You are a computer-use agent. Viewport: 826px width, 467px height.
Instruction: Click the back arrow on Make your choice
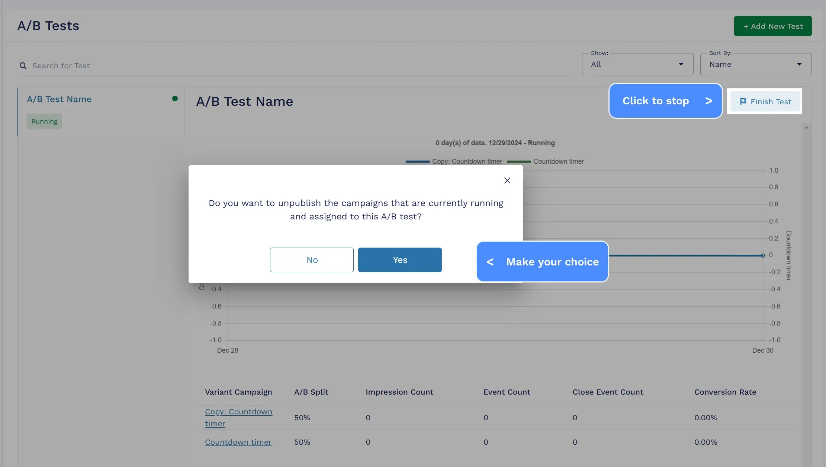(x=489, y=261)
